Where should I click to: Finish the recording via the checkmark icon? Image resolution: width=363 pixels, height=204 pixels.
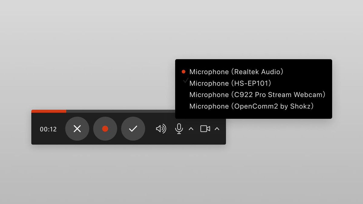coord(133,129)
